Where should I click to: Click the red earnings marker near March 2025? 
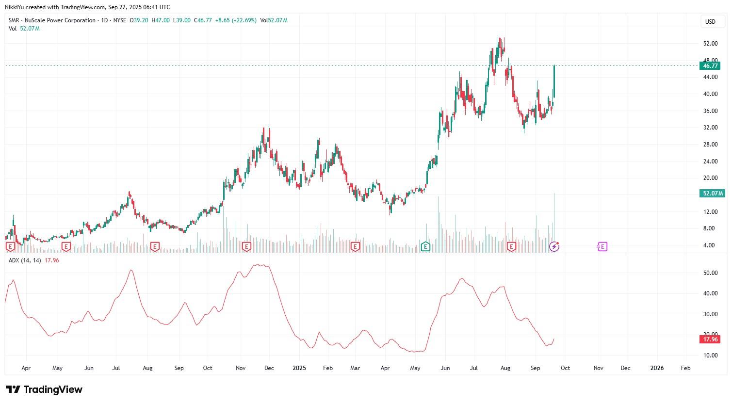tap(355, 247)
